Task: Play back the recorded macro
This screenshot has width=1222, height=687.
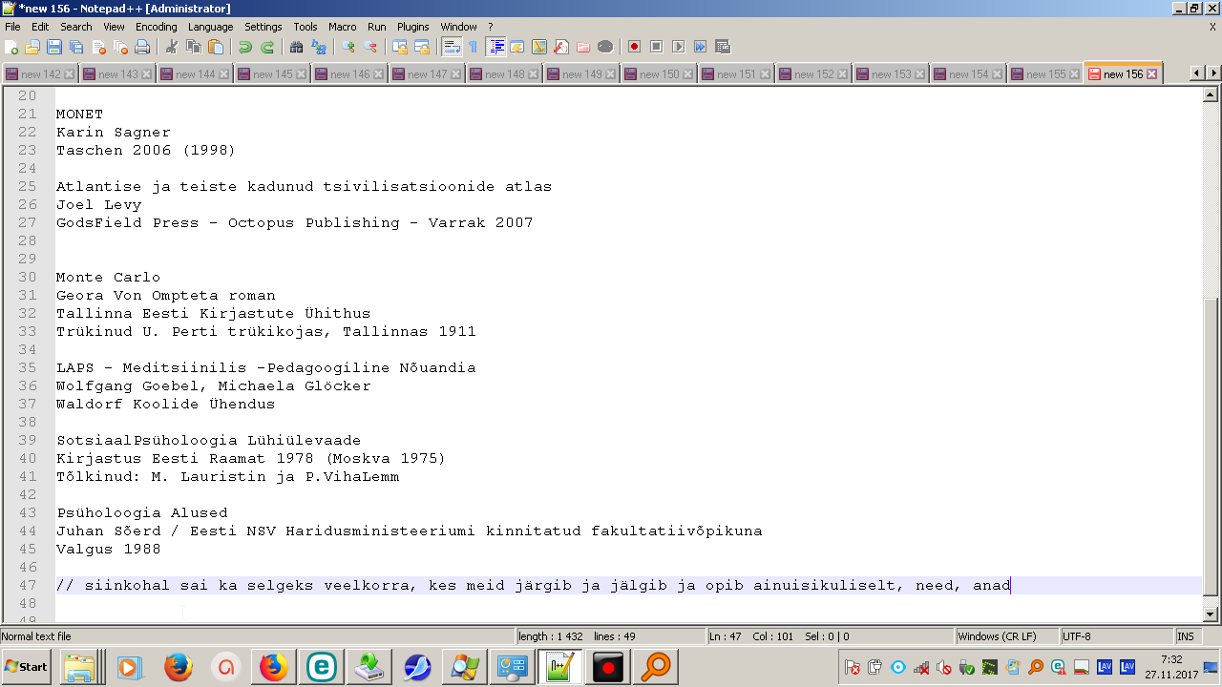Action: point(679,47)
